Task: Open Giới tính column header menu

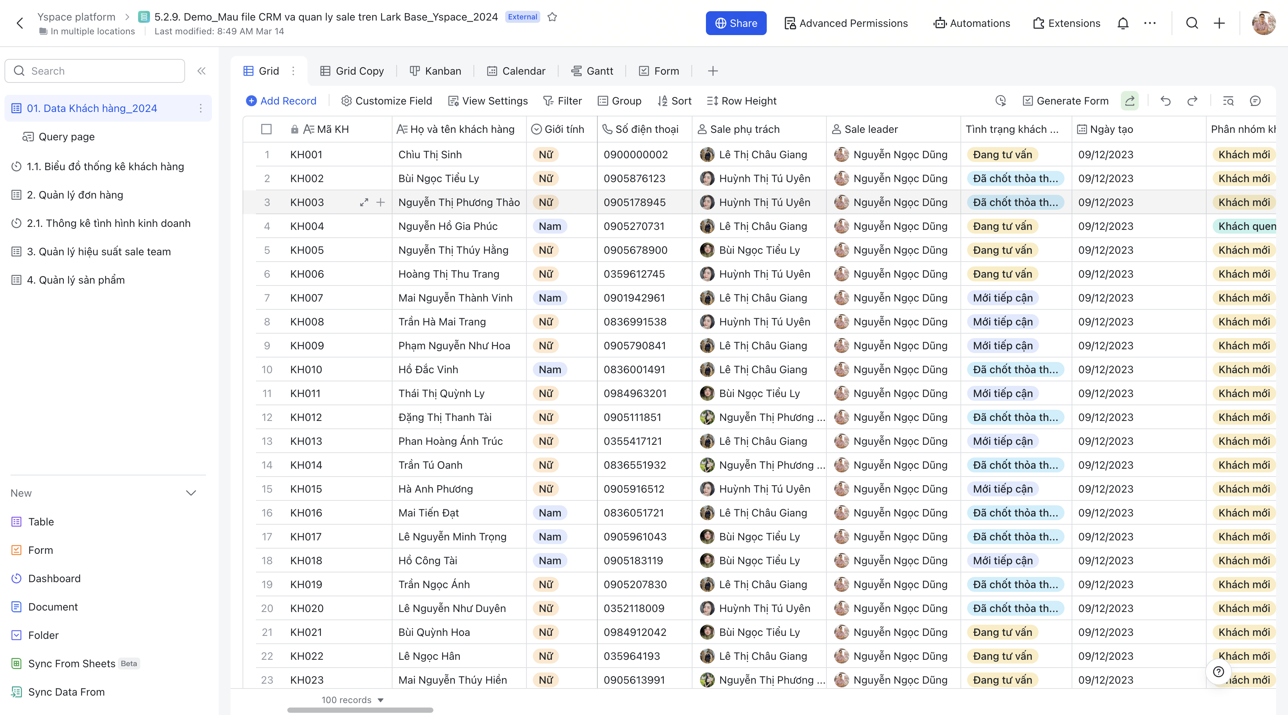Action: pyautogui.click(x=562, y=129)
